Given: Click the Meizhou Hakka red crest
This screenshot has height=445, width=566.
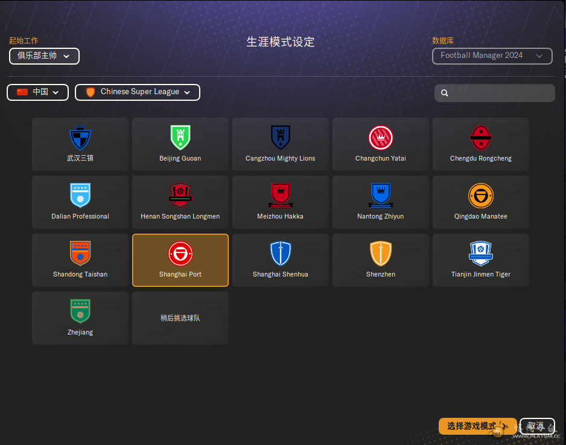Looking at the screenshot, I should (x=281, y=196).
